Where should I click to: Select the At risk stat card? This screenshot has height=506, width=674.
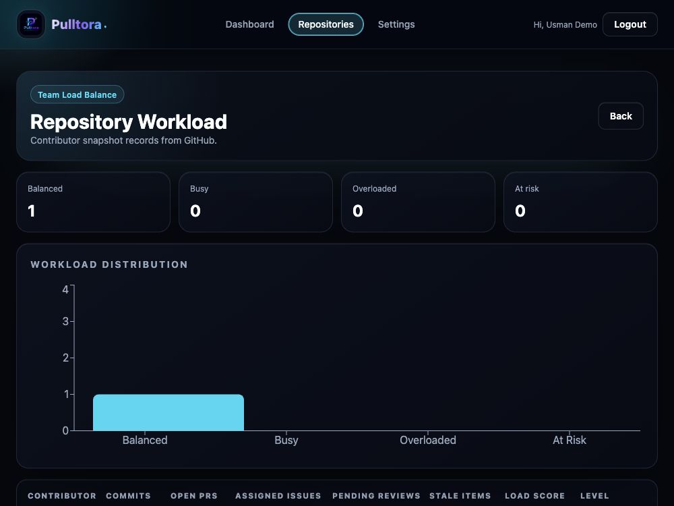(x=580, y=202)
